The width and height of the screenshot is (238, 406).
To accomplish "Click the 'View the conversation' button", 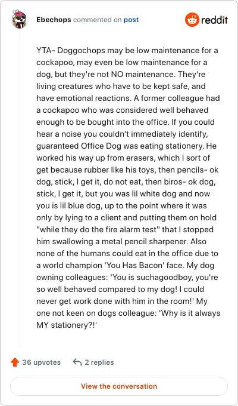I will [119, 386].
